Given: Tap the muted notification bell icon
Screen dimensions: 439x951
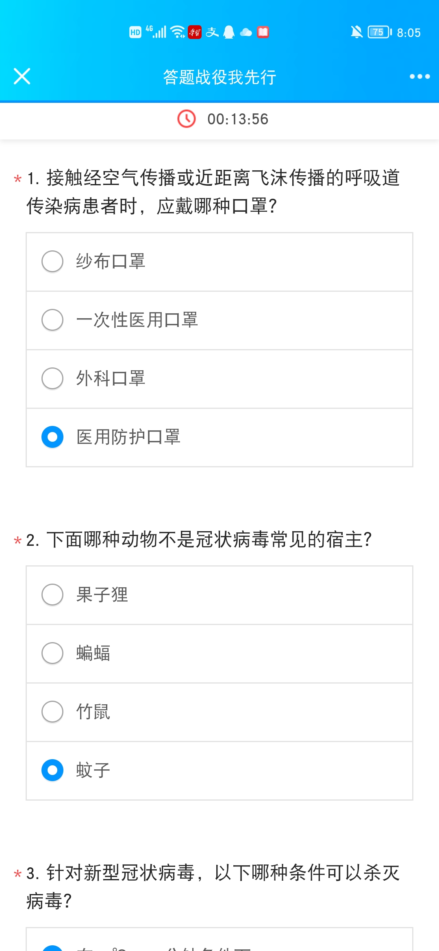Looking at the screenshot, I should point(356,32).
